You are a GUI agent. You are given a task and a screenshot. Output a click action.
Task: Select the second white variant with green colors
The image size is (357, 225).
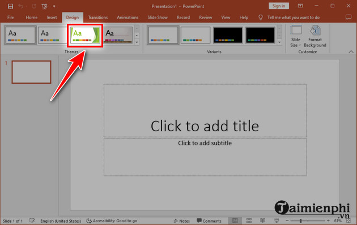click(195, 35)
